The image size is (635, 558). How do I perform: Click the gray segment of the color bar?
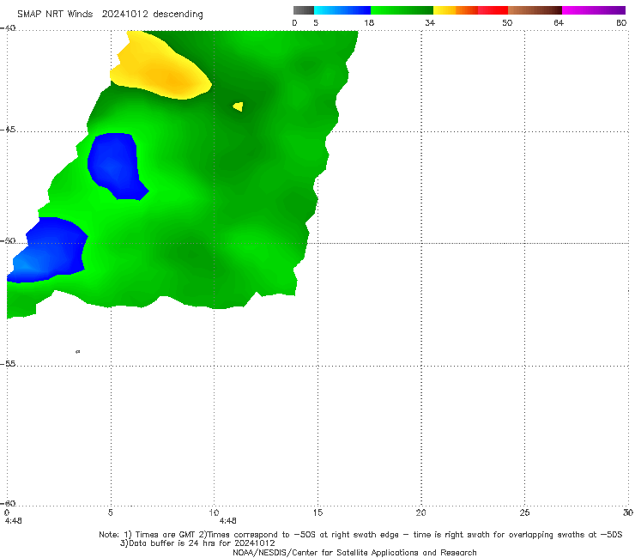[x=304, y=10]
